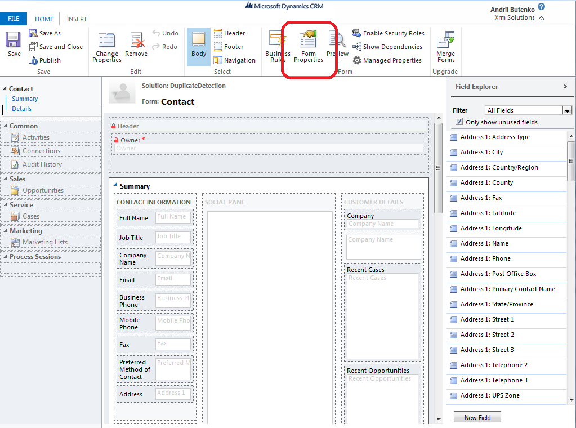This screenshot has width=576, height=428.
Task: Switch to the INSERT ribbon tab
Action: [77, 19]
